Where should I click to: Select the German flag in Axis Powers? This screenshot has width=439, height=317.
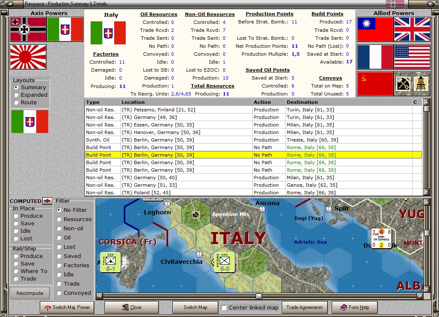click(28, 29)
